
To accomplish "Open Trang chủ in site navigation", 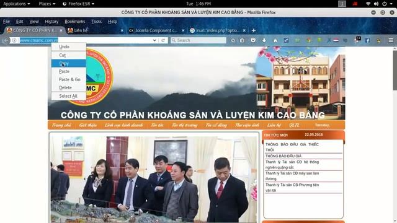I will coord(61,125).
